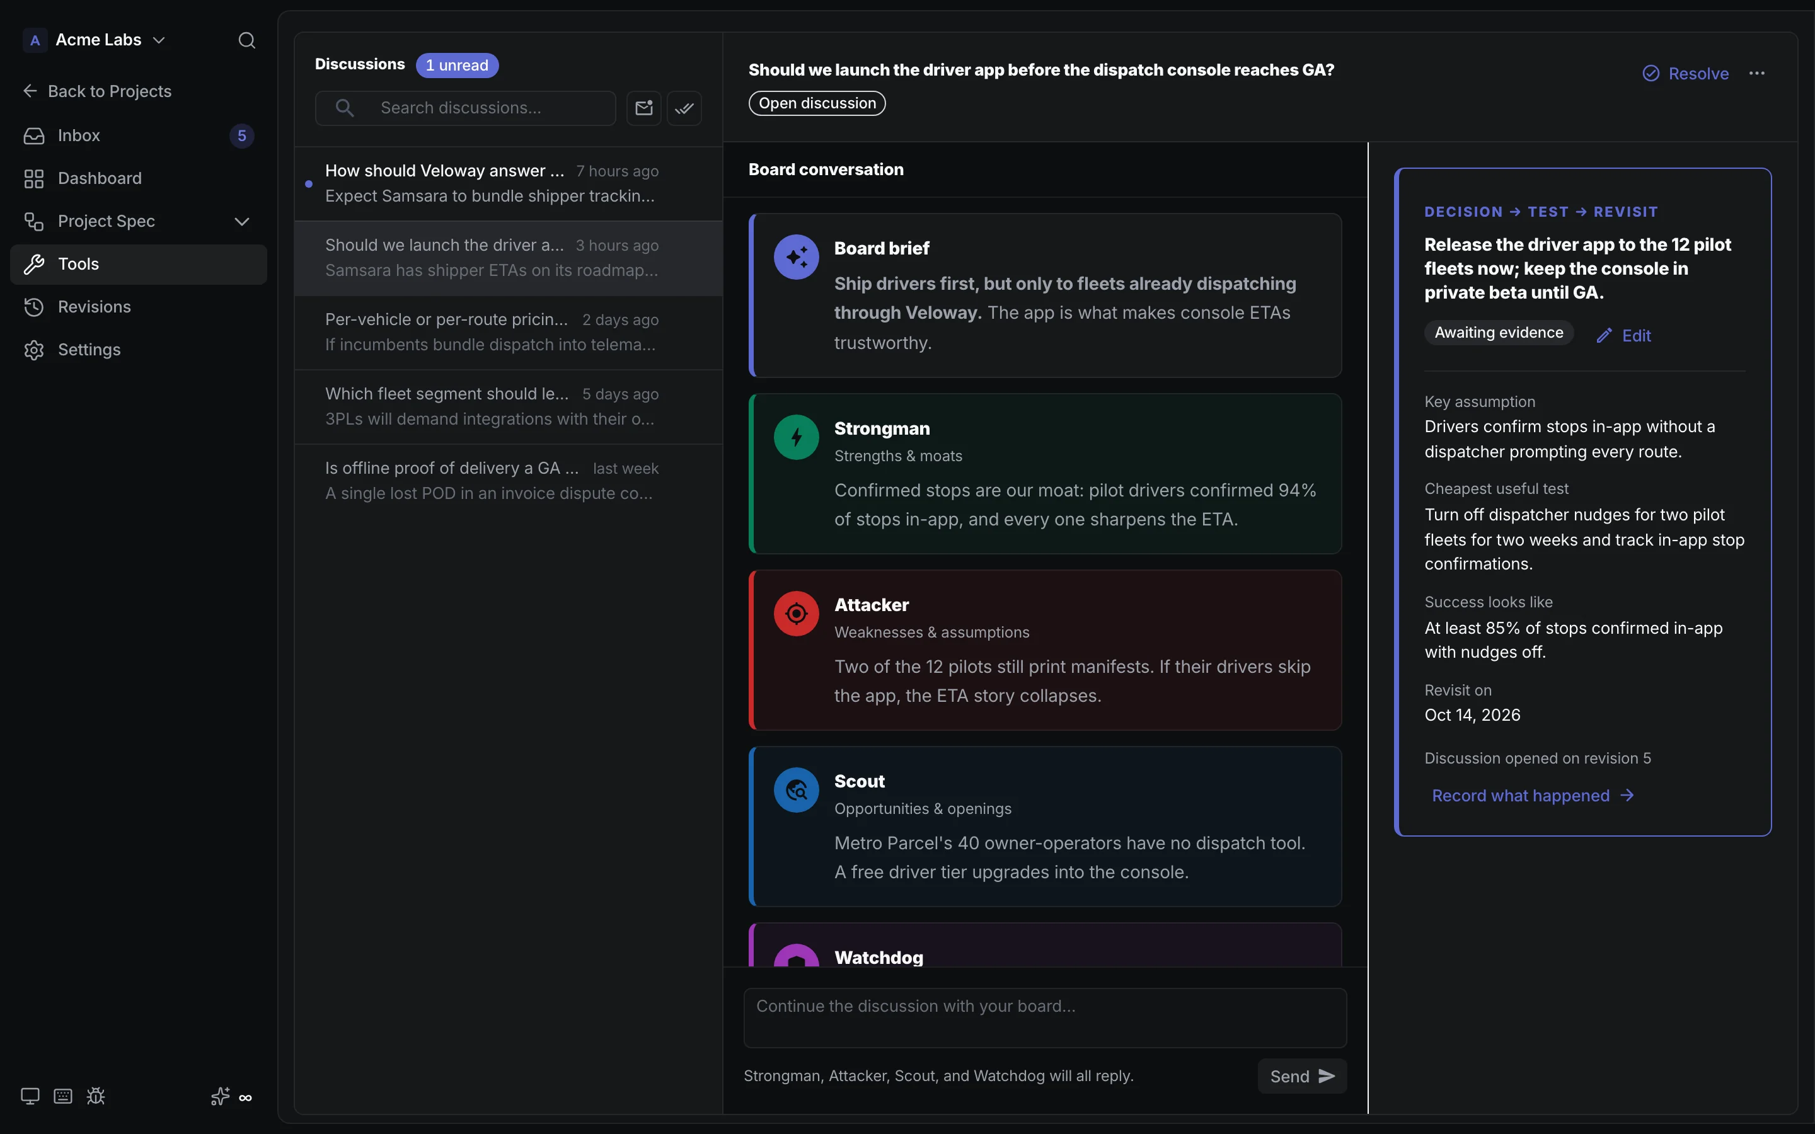Open Settings from the sidebar
Viewport: 1815px width, 1134px height.
click(x=139, y=350)
